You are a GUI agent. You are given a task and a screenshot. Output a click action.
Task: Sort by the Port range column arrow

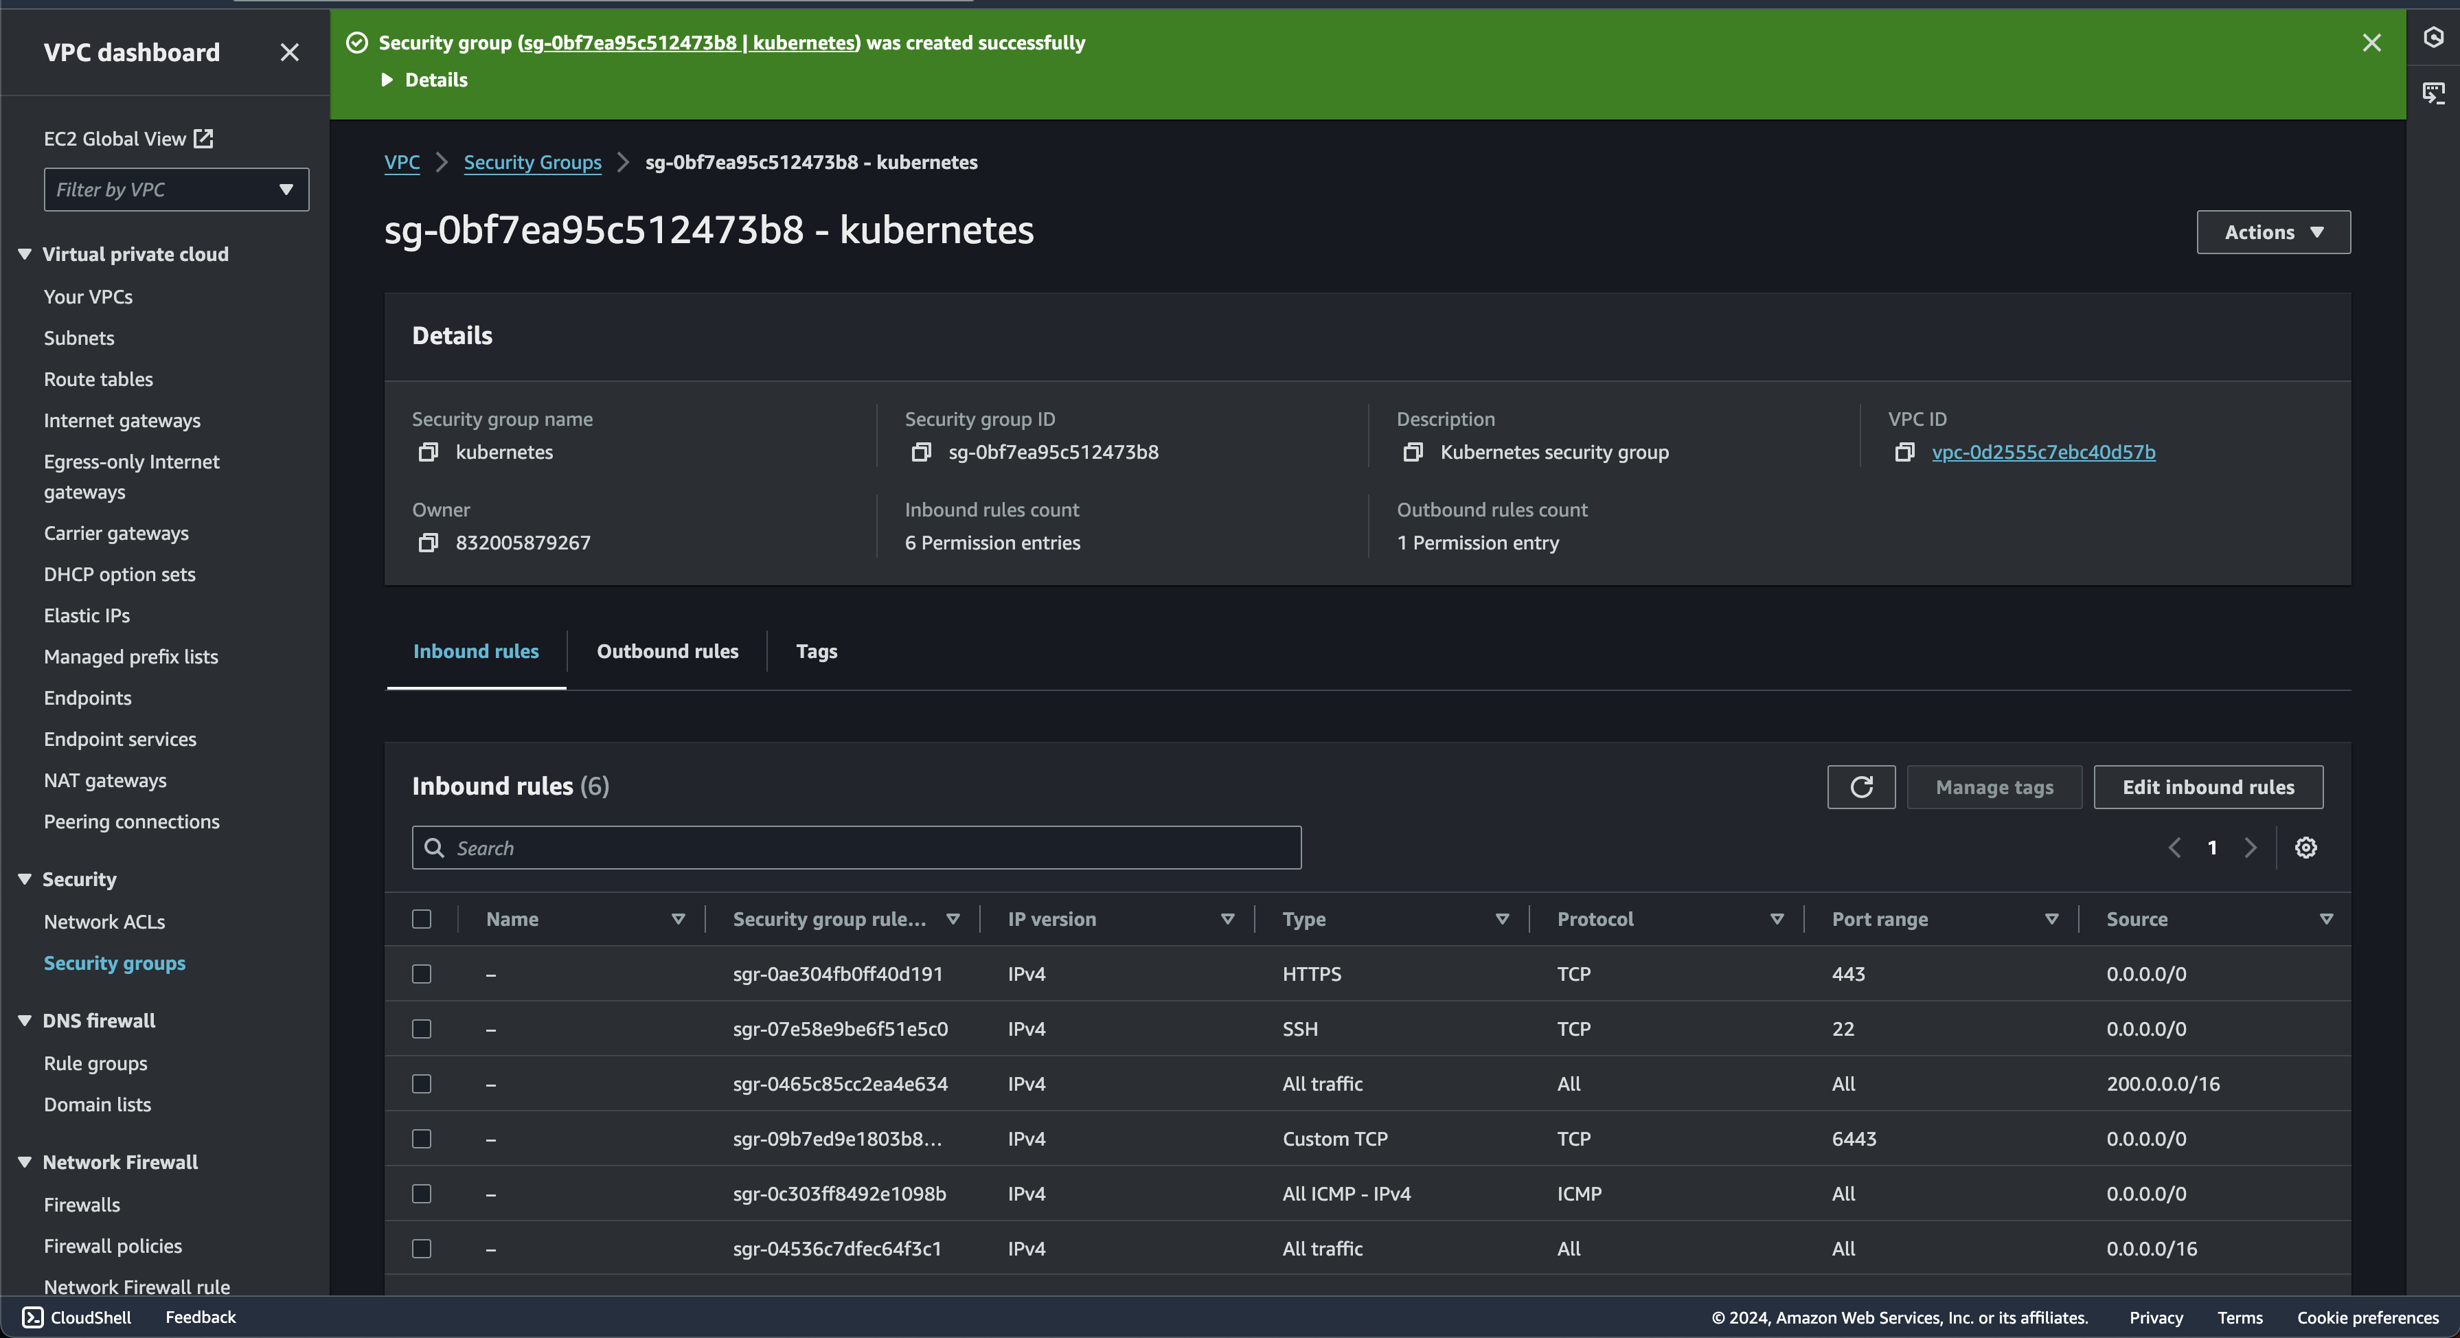2051,919
